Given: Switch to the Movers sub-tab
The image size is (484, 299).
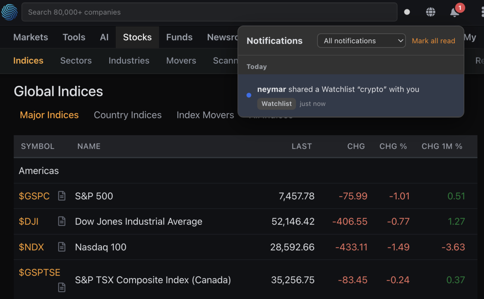Looking at the screenshot, I should pyautogui.click(x=181, y=60).
